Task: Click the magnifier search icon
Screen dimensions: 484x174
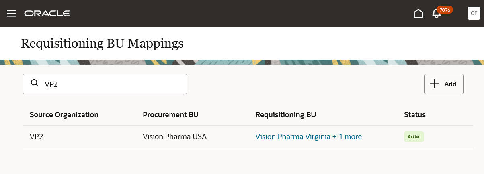Action: click(x=35, y=84)
